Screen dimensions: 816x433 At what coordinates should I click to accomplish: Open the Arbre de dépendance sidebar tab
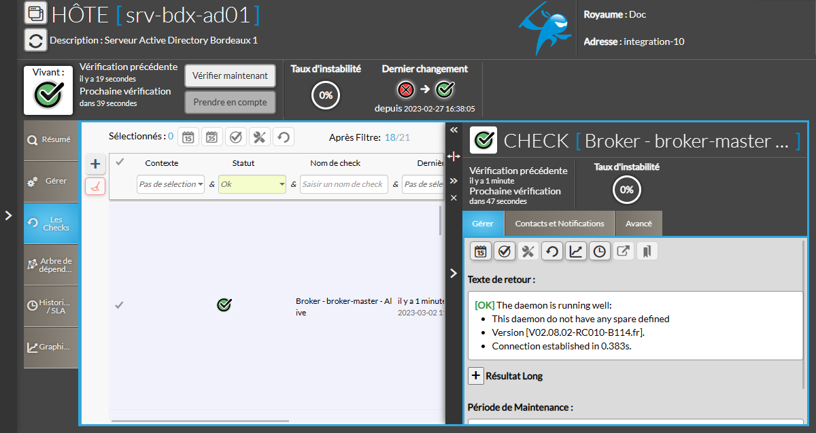[x=52, y=265]
